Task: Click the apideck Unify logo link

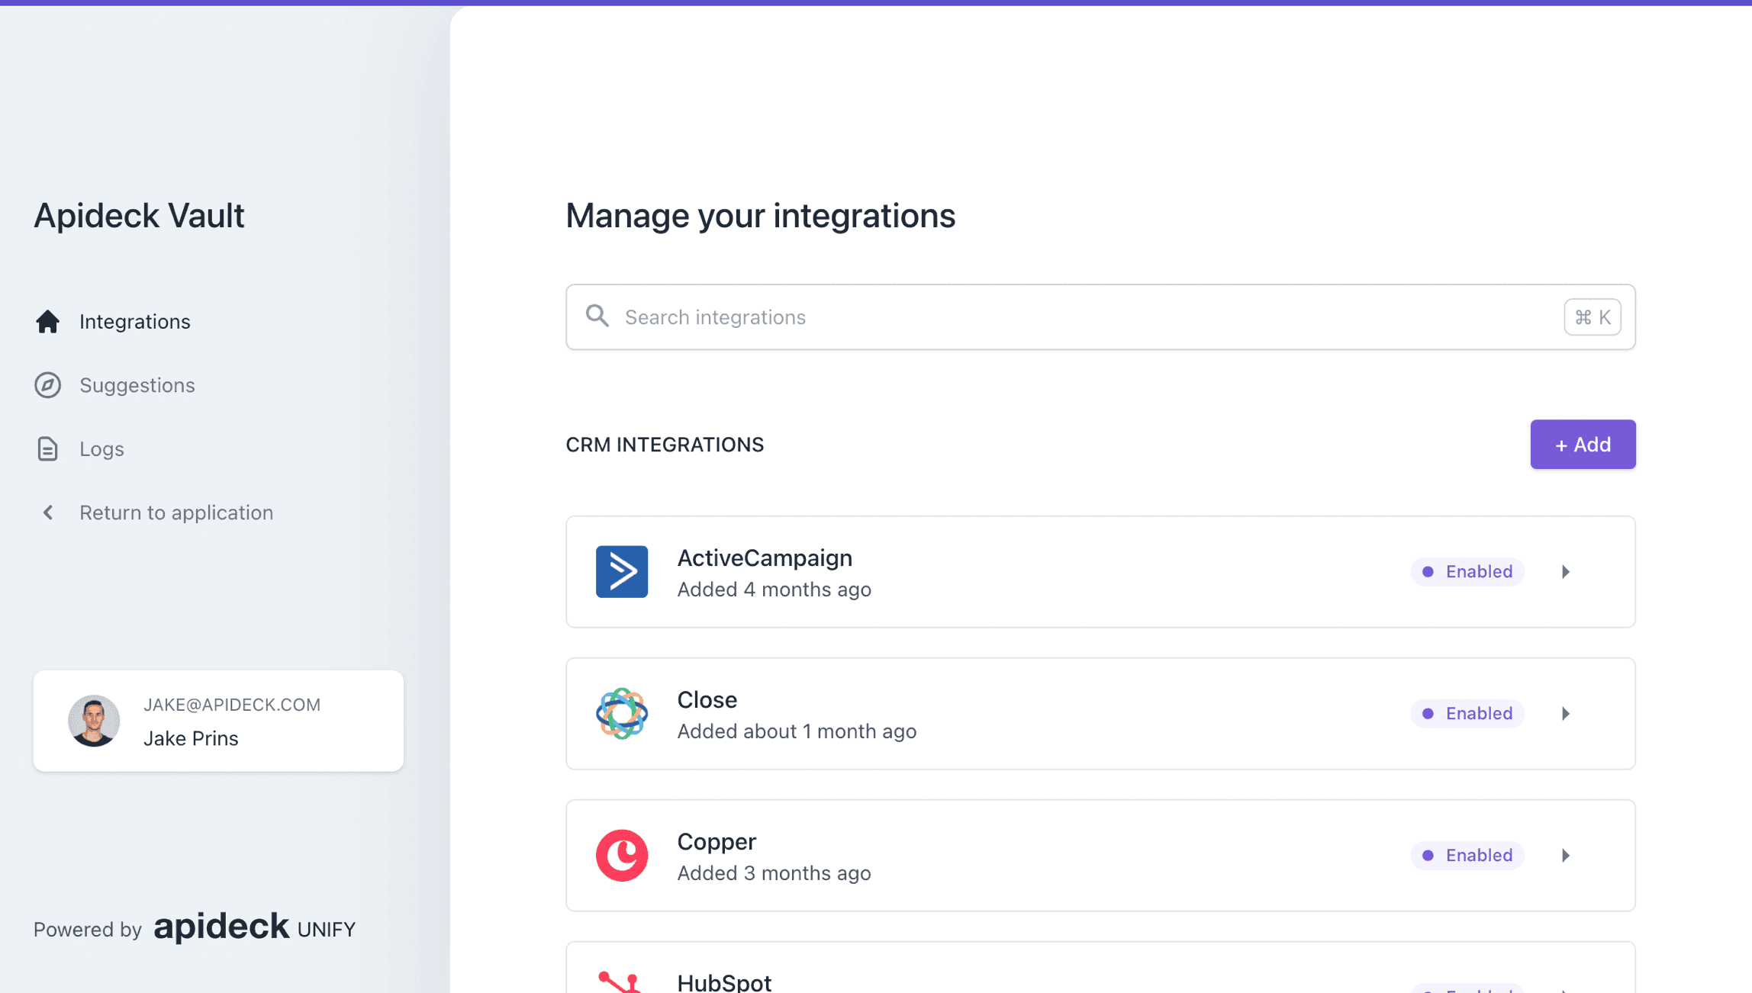Action: (254, 927)
